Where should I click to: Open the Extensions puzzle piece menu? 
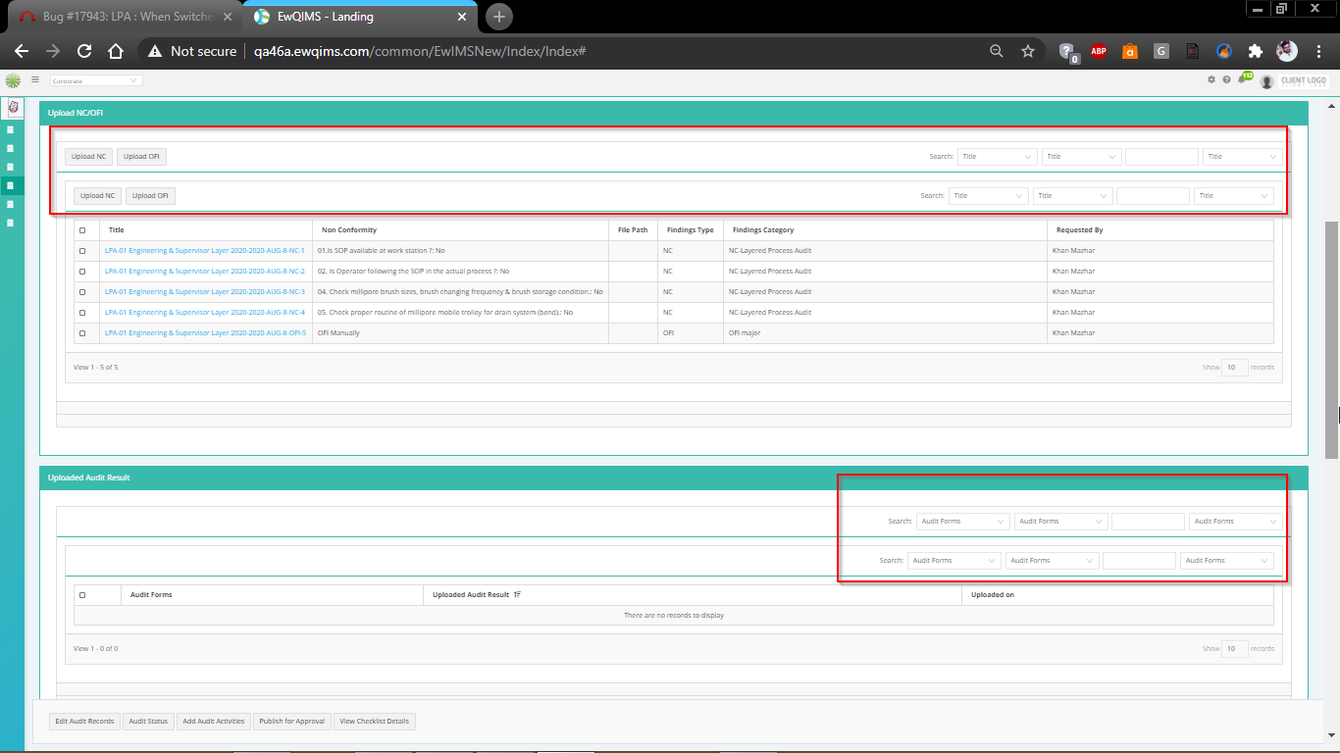pyautogui.click(x=1255, y=51)
